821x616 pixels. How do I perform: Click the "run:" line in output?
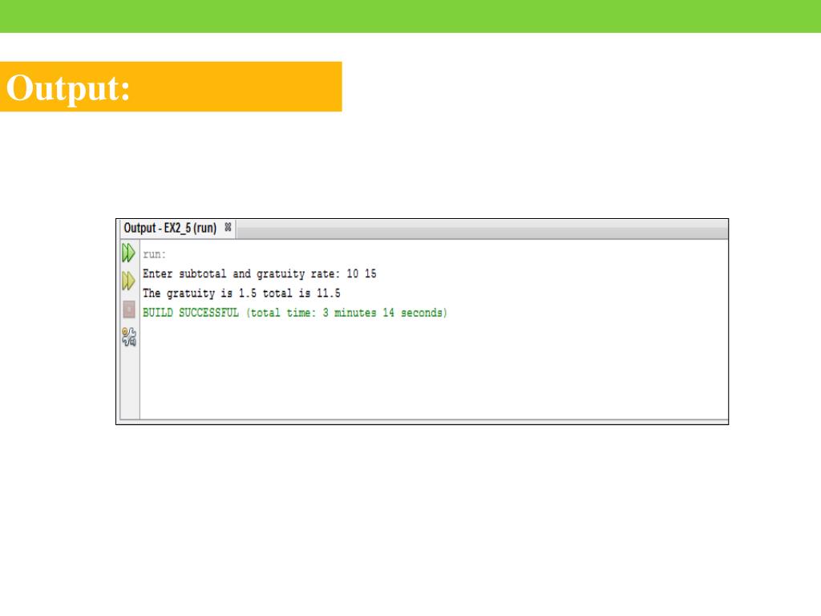pos(155,254)
